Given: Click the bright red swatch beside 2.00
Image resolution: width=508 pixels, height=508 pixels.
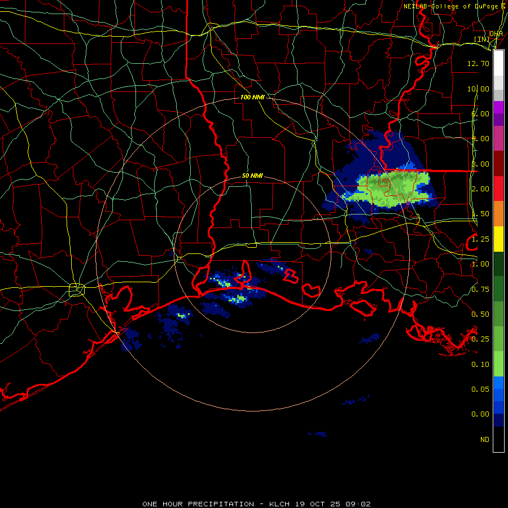Looking at the screenshot, I should click(498, 189).
